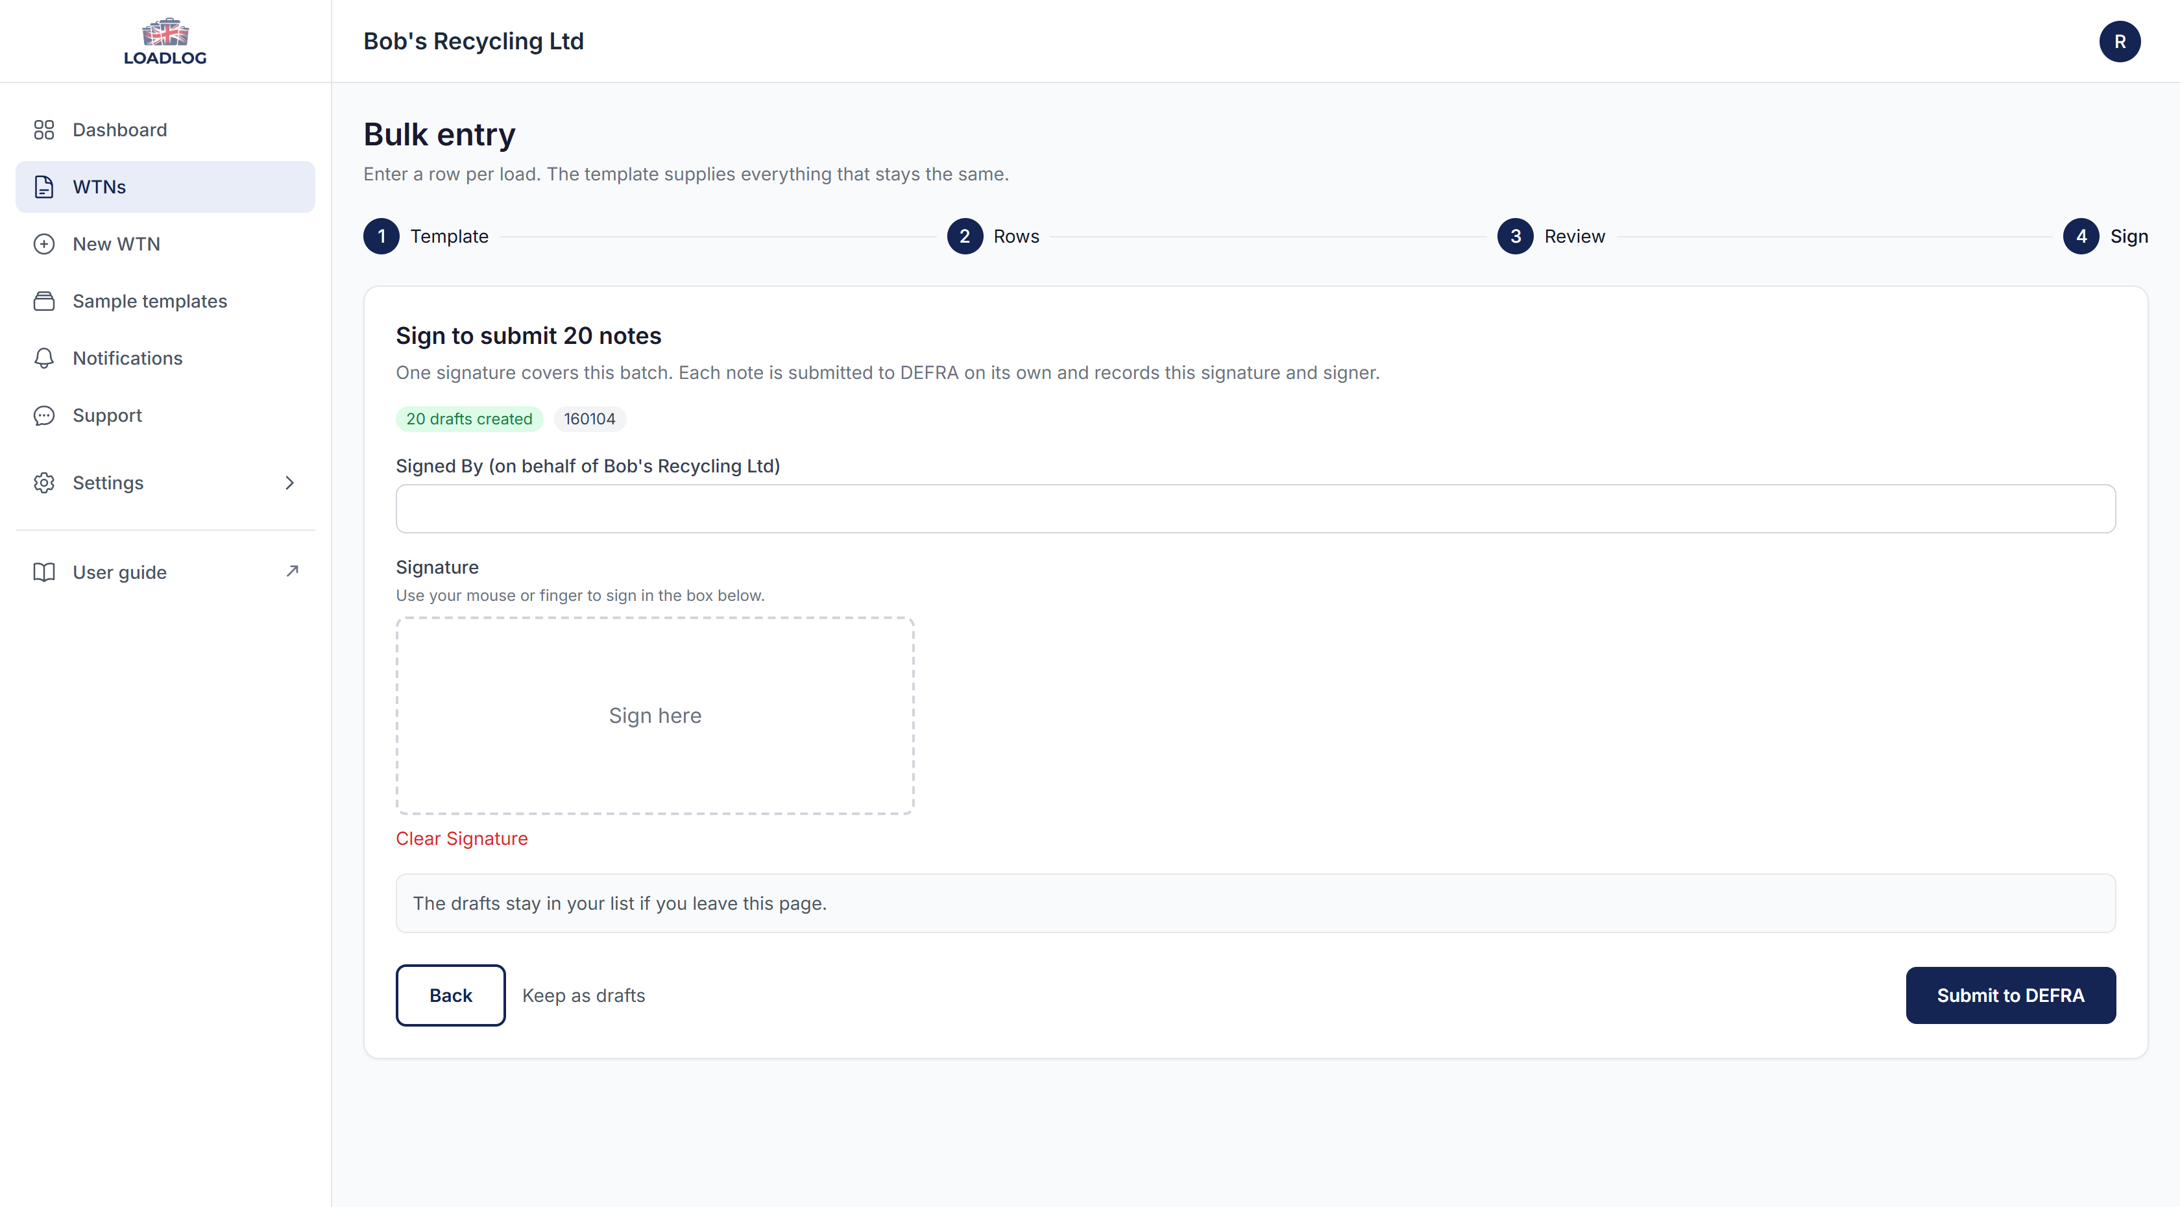This screenshot has height=1207, width=2180.
Task: Expand the Settings chevron
Action: [x=289, y=482]
